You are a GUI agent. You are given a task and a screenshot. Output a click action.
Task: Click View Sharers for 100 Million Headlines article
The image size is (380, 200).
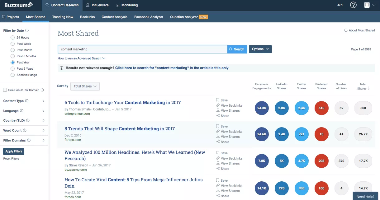pos(230,163)
